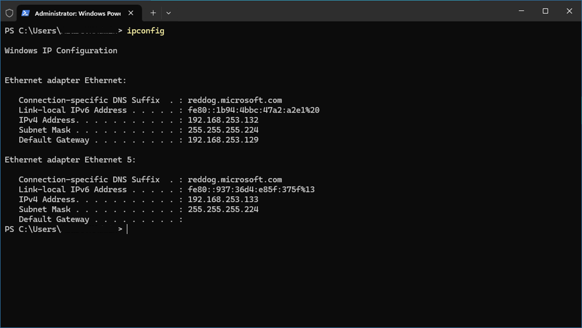Click IPv4 address 192.168.253.132
This screenshot has width=582, height=328.
223,120
